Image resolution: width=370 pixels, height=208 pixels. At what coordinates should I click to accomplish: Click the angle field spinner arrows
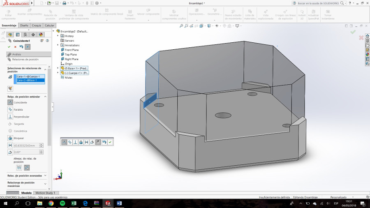tap(41, 152)
